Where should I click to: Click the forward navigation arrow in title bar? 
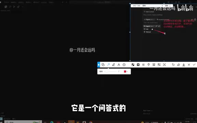[x=66, y=2]
